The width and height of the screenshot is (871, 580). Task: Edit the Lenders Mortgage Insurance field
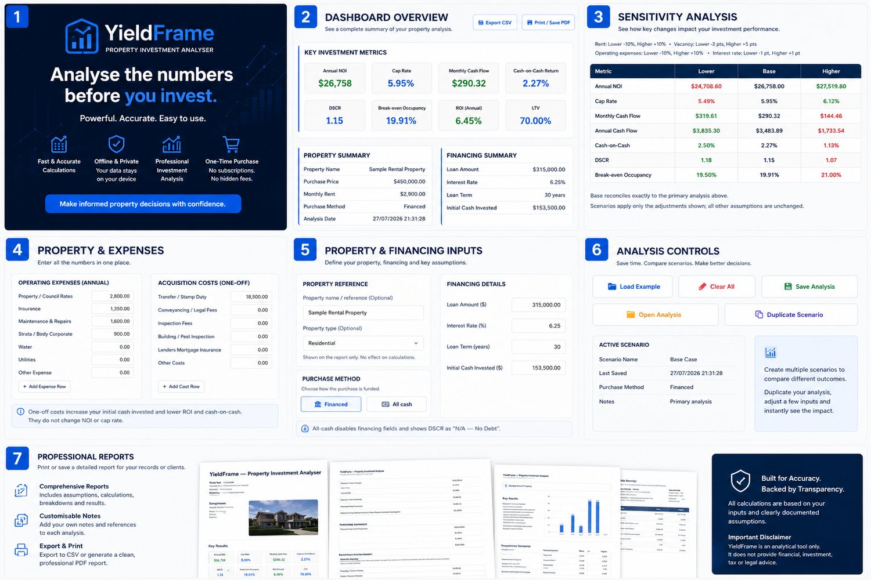click(251, 350)
